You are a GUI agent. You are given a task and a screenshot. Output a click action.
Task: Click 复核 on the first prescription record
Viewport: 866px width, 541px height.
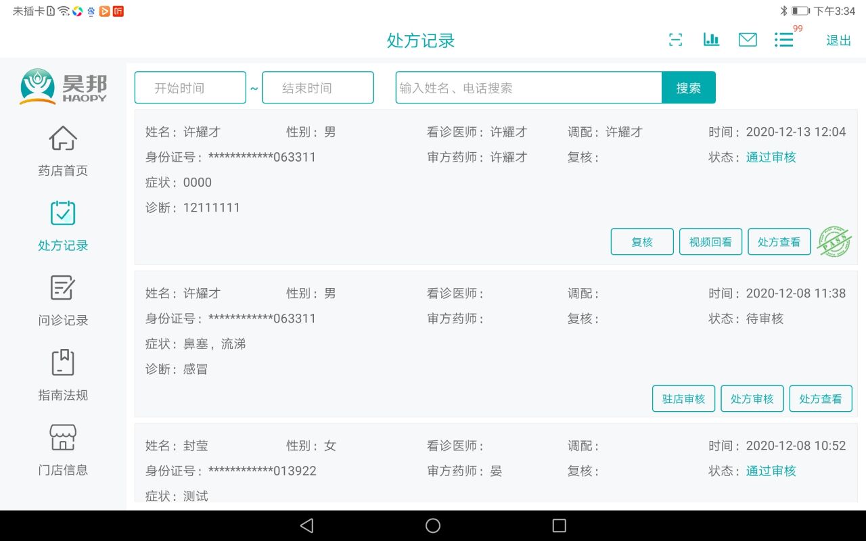pos(642,241)
